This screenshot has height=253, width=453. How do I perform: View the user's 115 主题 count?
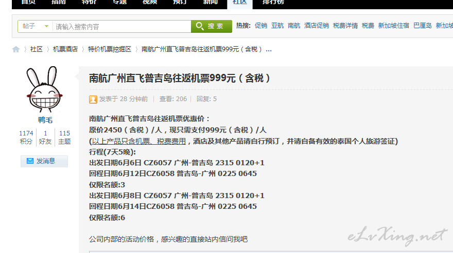coord(64,137)
